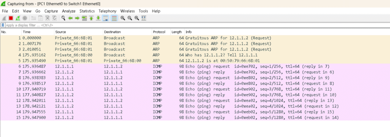
Task: Open the Statistics menu
Action: click(x=87, y=11)
